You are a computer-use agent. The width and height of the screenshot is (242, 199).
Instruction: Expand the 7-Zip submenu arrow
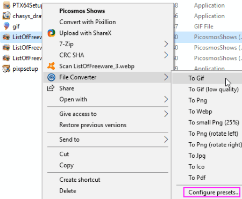(x=166, y=44)
